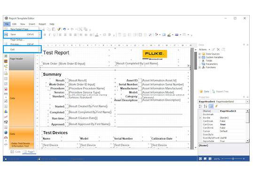Choose Page Setup from File menu
Viewport: 253px width, 176px height.
pyautogui.click(x=21, y=40)
